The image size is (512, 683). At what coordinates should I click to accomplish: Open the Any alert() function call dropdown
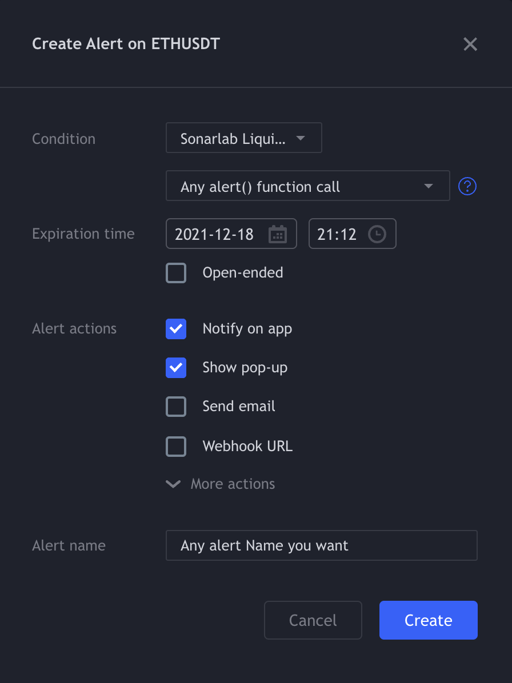click(307, 186)
